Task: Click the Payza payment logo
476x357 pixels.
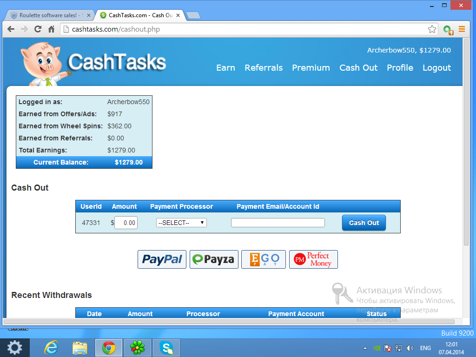Action: click(214, 259)
